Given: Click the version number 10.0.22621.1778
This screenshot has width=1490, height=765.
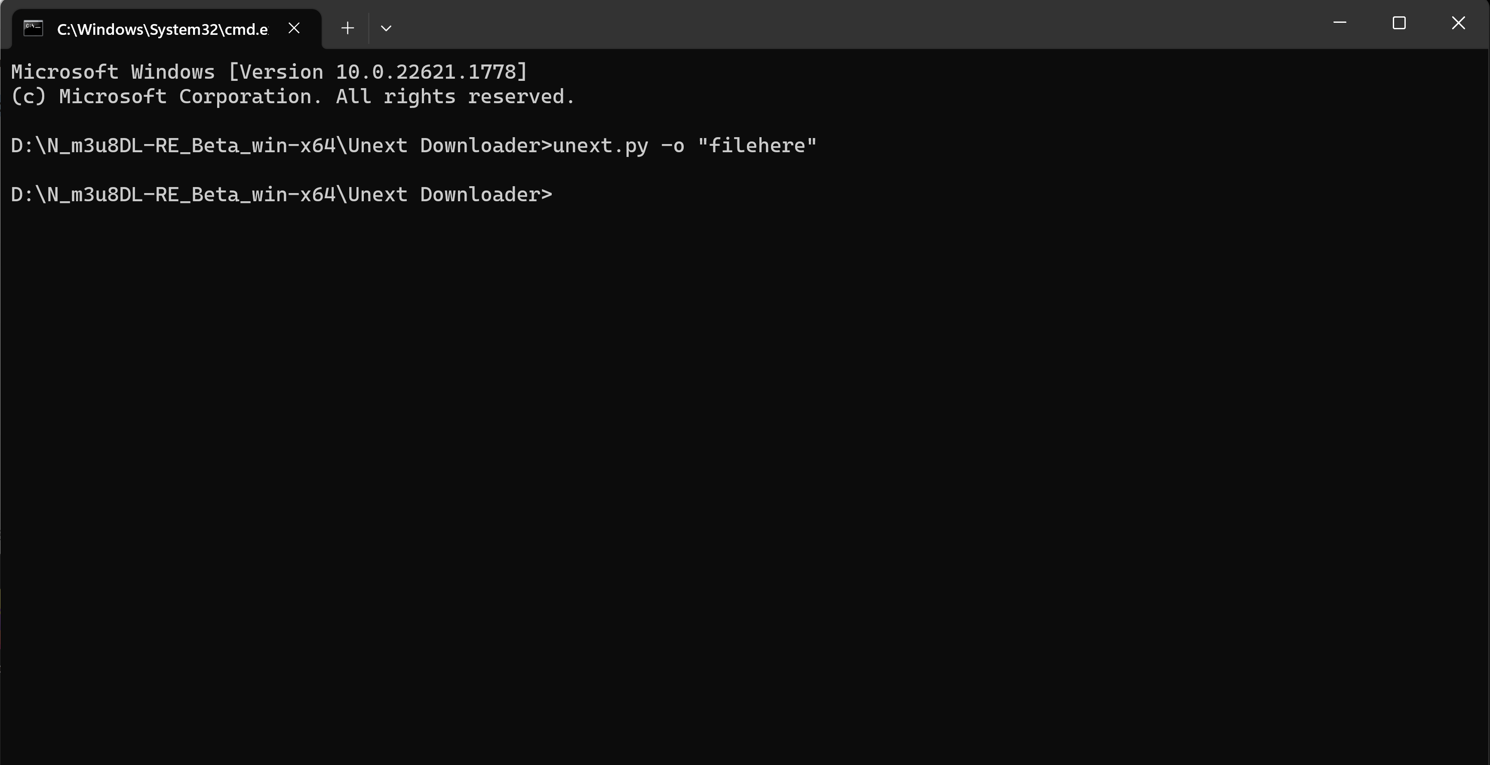Looking at the screenshot, I should click(x=430, y=72).
